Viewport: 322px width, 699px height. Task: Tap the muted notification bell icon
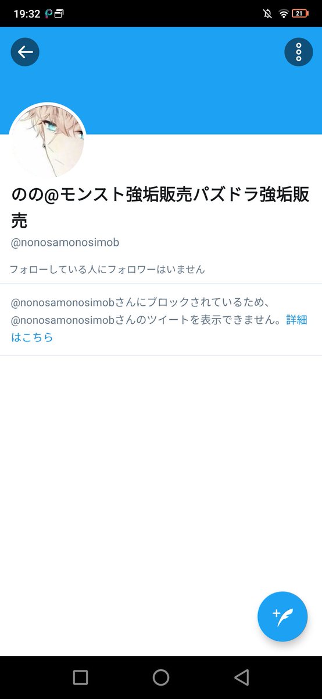point(267,13)
